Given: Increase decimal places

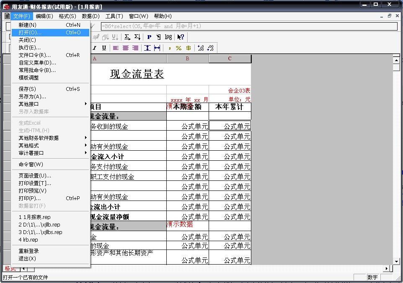Looking at the screenshot, I should click(201, 48).
